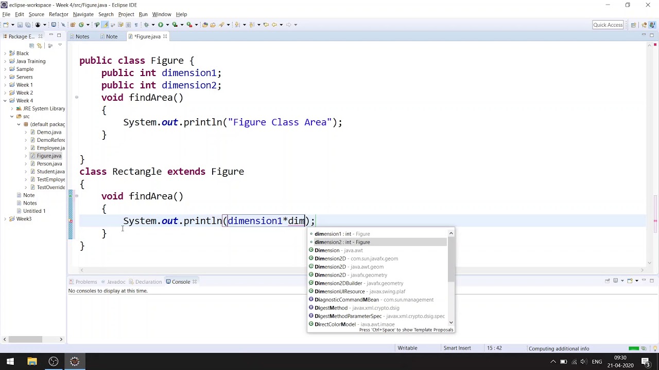This screenshot has height=370, width=659.
Task: Open File Explorer from the taskbar
Action: coord(32,362)
